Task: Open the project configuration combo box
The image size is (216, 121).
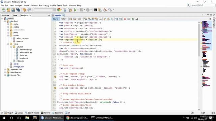Action: pyautogui.click(x=45, y=10)
